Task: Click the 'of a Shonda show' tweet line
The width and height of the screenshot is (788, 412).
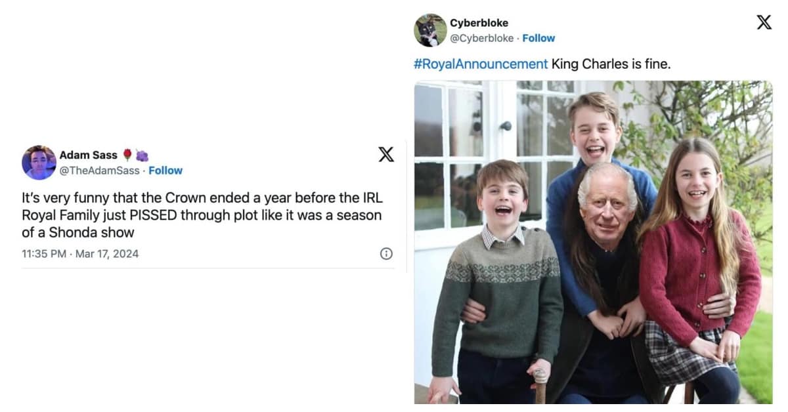Action: (78, 232)
